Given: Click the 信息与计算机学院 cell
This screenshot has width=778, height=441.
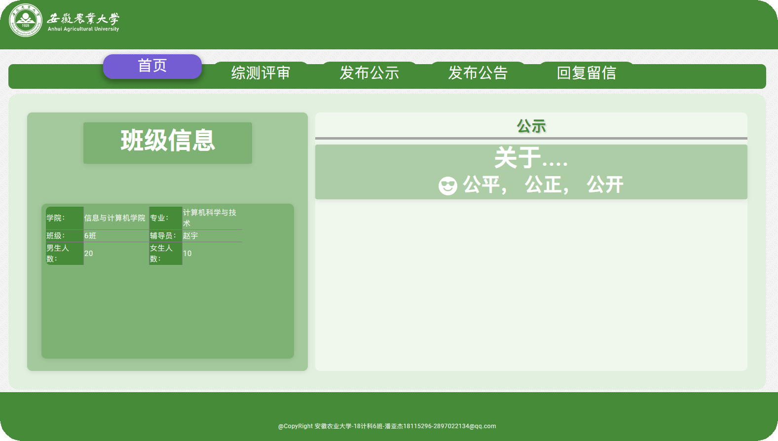Looking at the screenshot, I should point(116,218).
